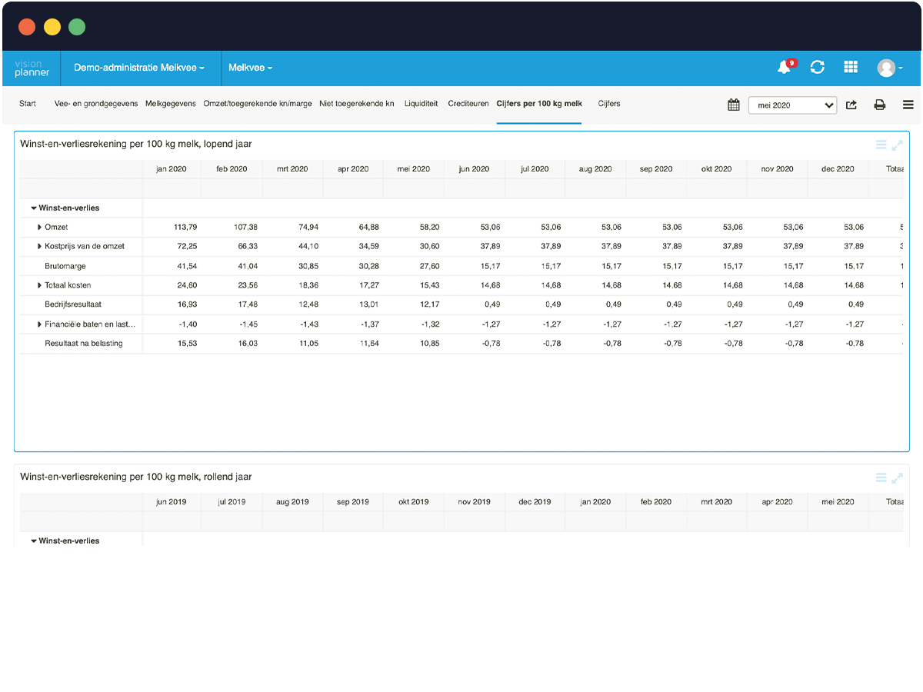923x692 pixels.
Task: Click the macOS green zoom window button
Action: coord(76,27)
